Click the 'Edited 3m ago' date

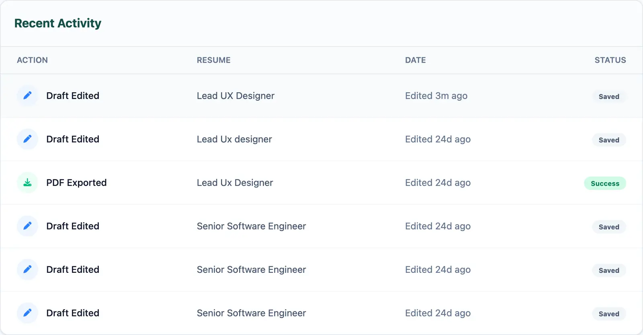(x=436, y=96)
